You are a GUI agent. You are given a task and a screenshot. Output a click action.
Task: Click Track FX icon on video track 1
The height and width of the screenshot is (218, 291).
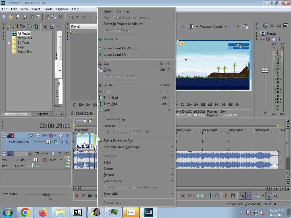point(44,135)
